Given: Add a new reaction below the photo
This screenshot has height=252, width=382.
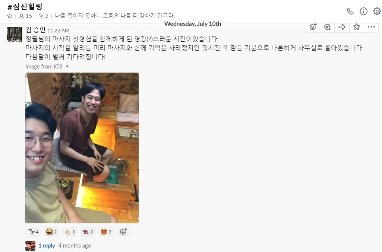Looking at the screenshot, I should [123, 232].
